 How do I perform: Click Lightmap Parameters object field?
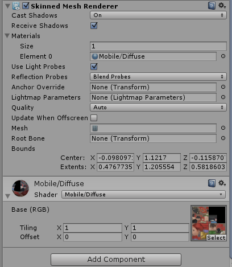coord(153,97)
